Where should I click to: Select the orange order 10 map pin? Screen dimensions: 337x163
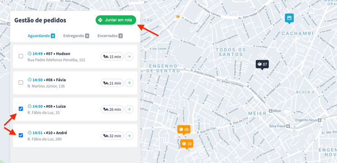tap(186, 144)
